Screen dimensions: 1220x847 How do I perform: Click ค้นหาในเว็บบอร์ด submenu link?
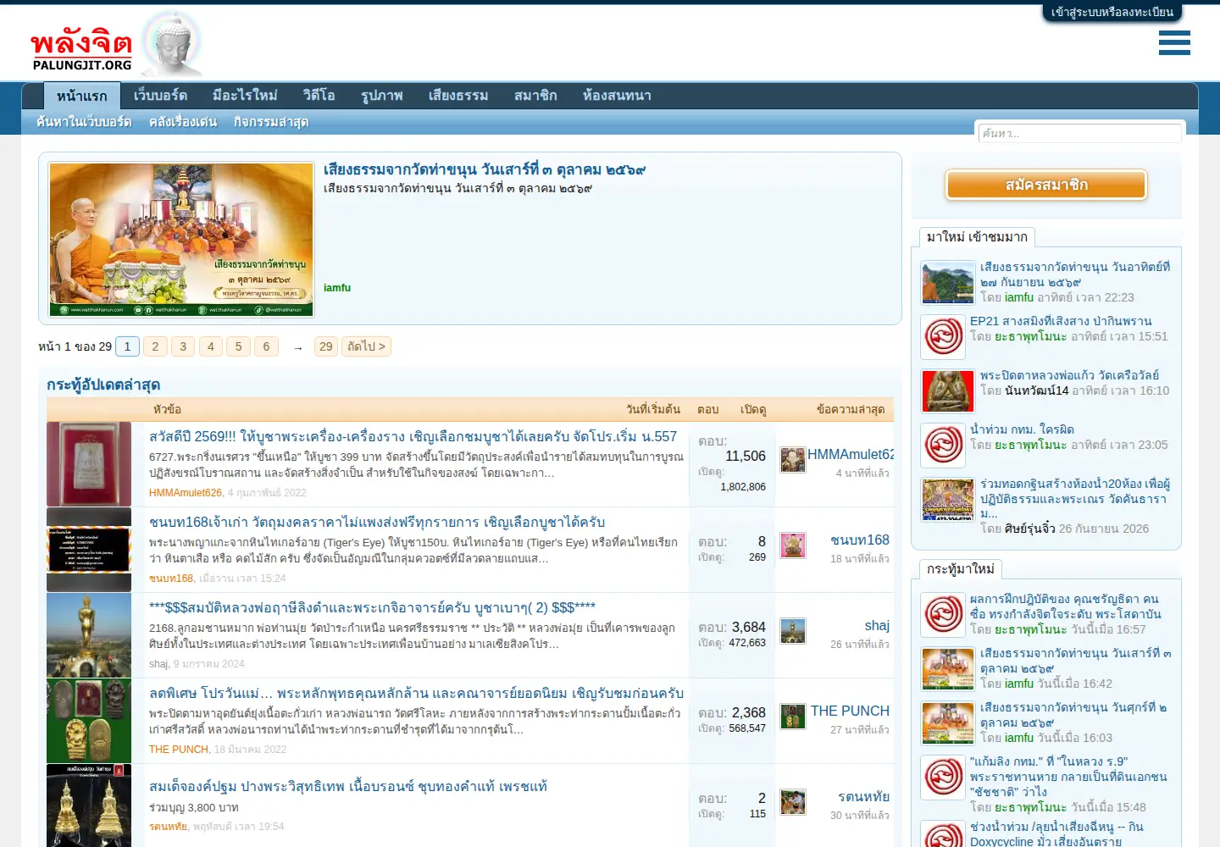tap(84, 122)
